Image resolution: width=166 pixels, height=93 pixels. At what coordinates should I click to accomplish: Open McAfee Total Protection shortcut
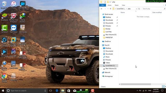(13, 18)
